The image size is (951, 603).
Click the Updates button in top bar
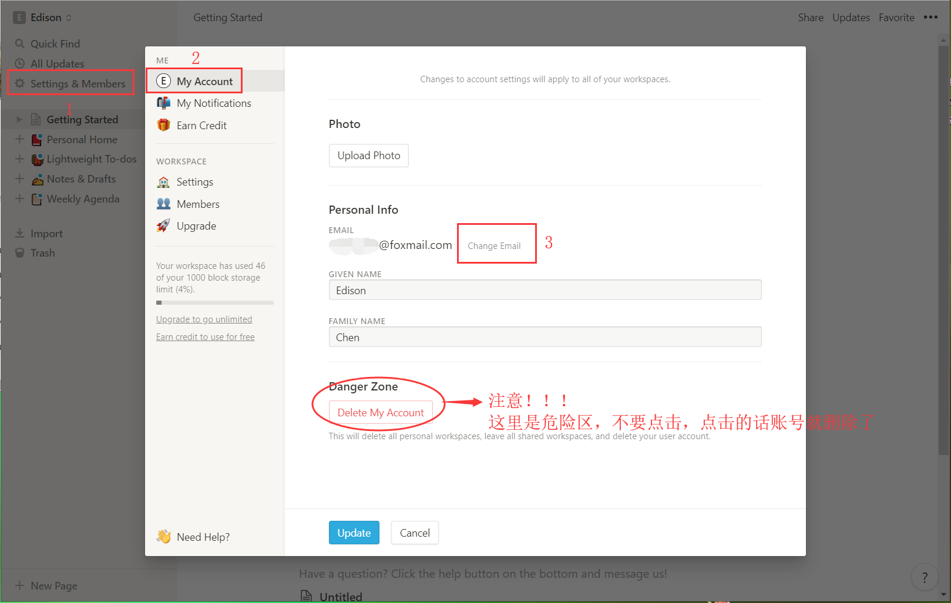pyautogui.click(x=851, y=18)
